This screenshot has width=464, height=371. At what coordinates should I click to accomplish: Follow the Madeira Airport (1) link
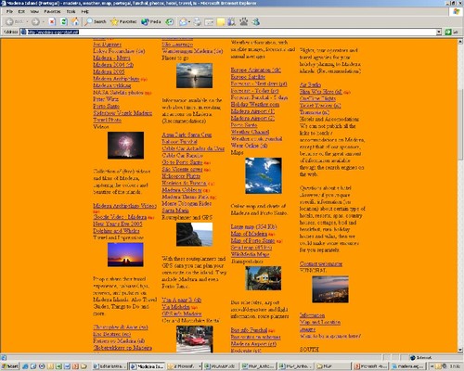tap(252, 111)
